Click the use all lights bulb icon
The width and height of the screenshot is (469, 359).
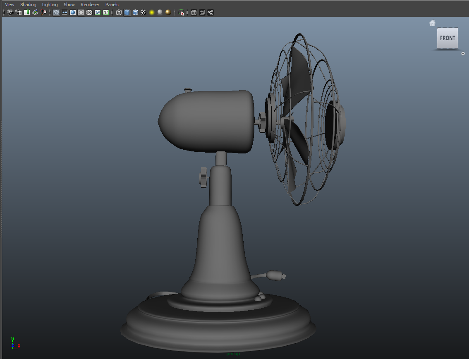coord(151,12)
